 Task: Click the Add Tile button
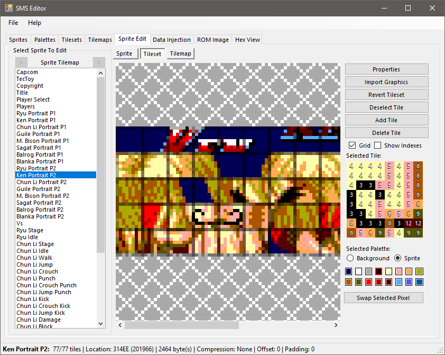click(x=386, y=120)
